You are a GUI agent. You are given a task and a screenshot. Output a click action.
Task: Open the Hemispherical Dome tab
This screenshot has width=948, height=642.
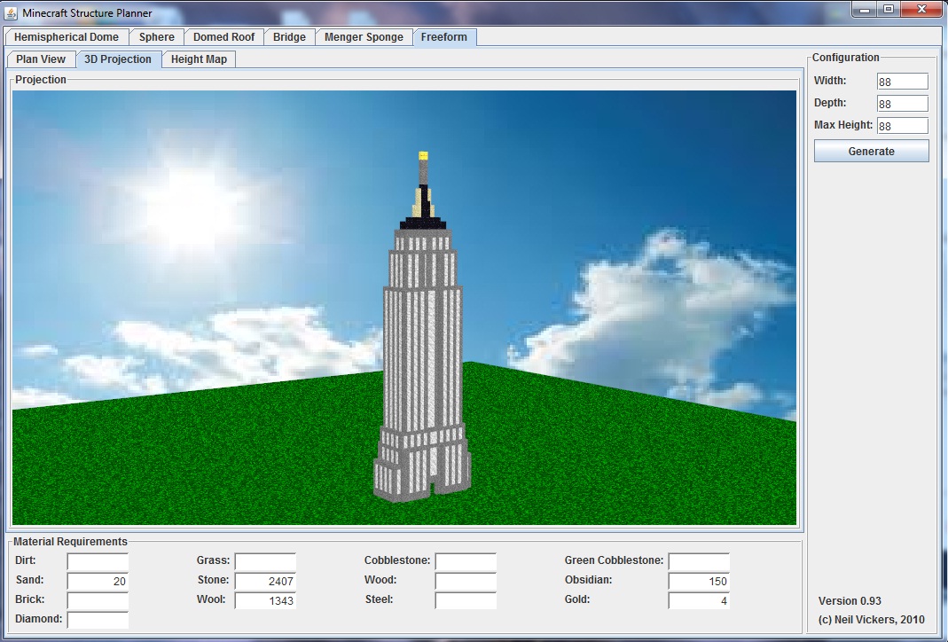[67, 37]
